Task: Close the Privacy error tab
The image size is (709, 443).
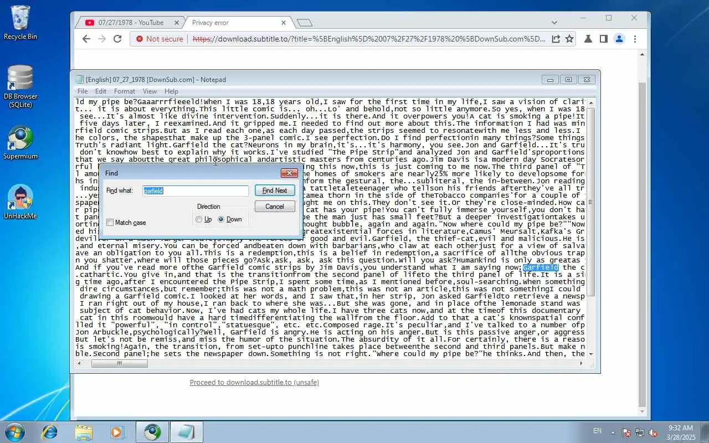Action: [284, 23]
